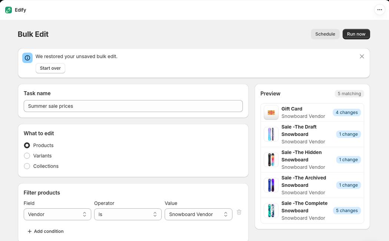Click the 4 changes badge for Gift Card
The height and width of the screenshot is (241, 389).
click(x=347, y=112)
